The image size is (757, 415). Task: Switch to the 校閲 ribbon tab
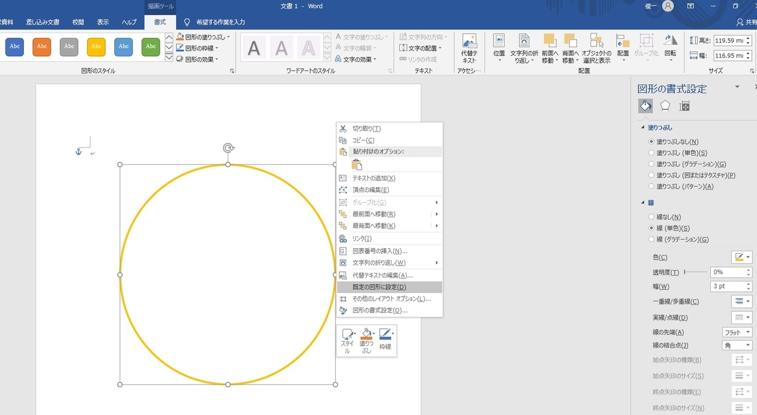(78, 22)
